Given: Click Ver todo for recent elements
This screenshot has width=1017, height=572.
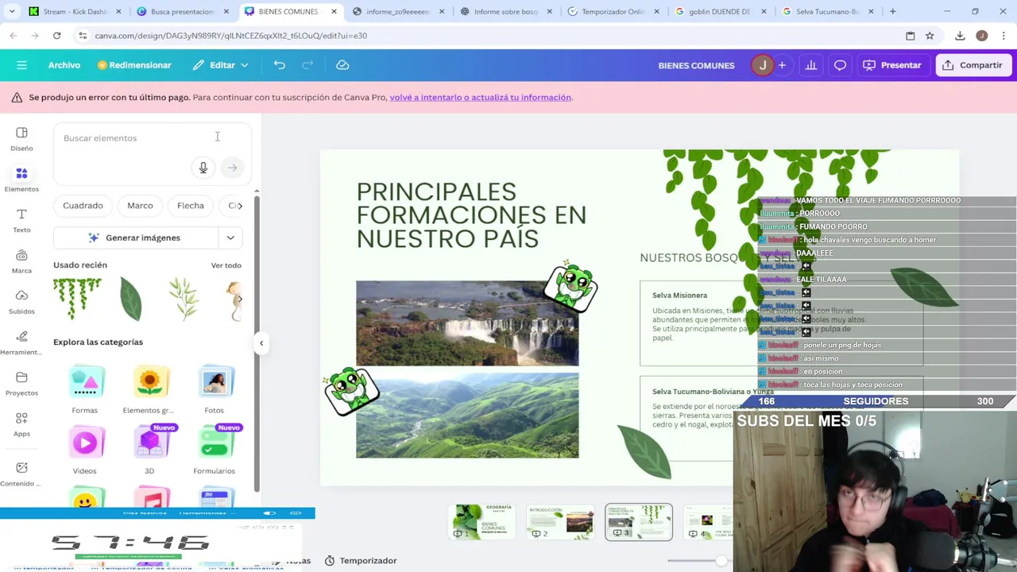Looking at the screenshot, I should [226, 265].
